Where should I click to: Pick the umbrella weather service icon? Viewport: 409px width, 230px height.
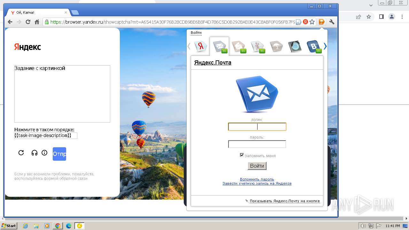tap(276, 46)
